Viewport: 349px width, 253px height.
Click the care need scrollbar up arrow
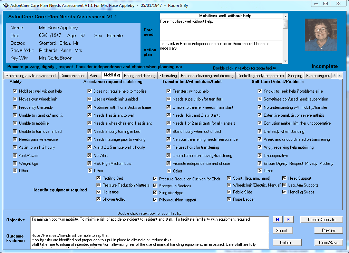(285, 16)
